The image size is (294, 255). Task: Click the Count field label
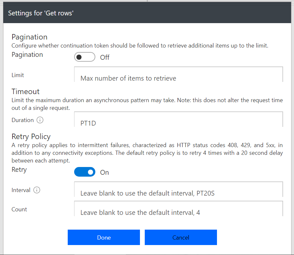19,209
